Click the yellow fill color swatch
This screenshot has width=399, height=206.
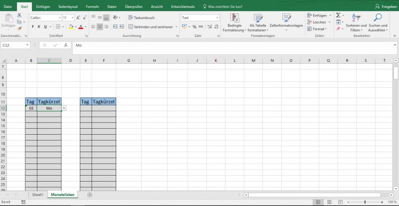click(x=70, y=27)
